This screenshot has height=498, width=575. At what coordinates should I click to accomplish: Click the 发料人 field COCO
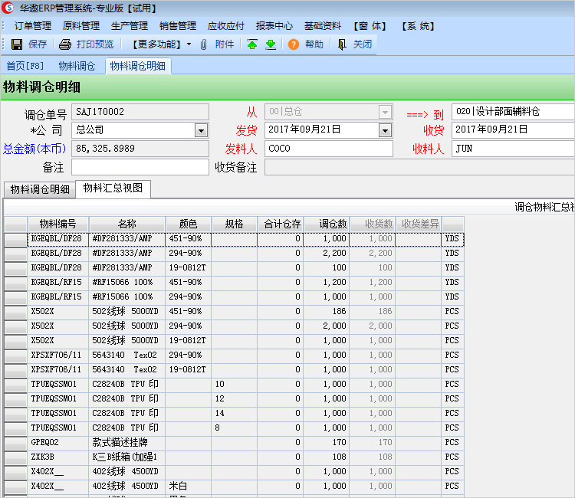[x=329, y=149]
